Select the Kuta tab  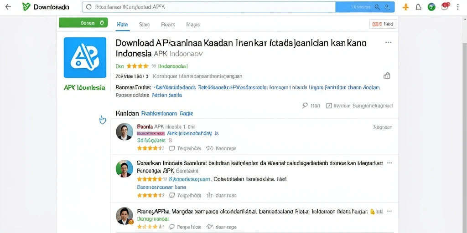click(122, 25)
